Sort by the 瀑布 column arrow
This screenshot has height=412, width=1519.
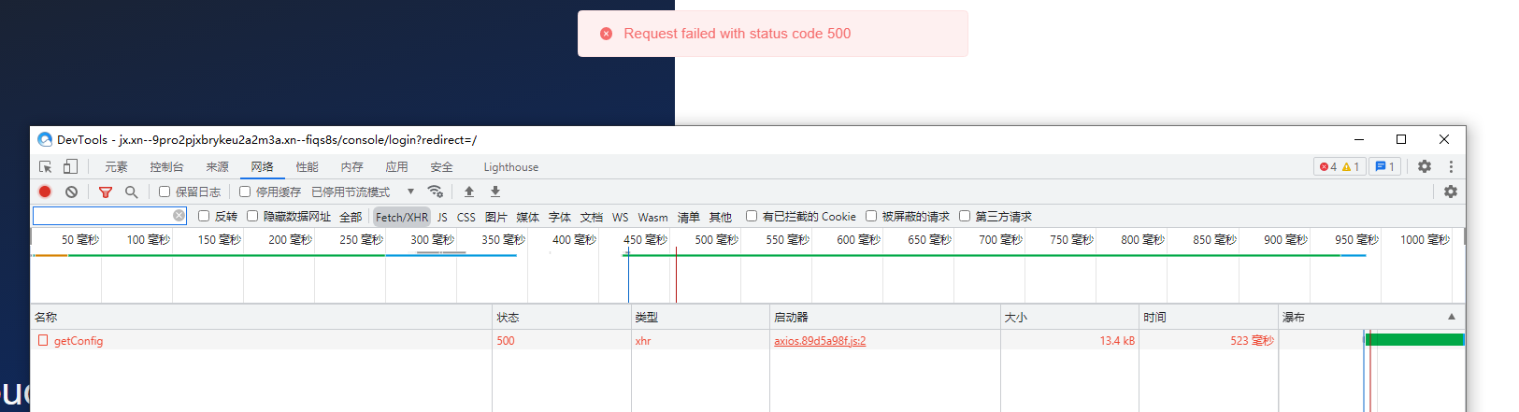point(1452,317)
